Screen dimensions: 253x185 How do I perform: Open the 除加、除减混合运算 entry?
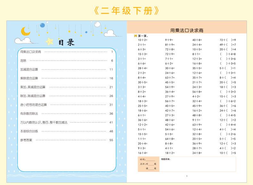pos(33,96)
